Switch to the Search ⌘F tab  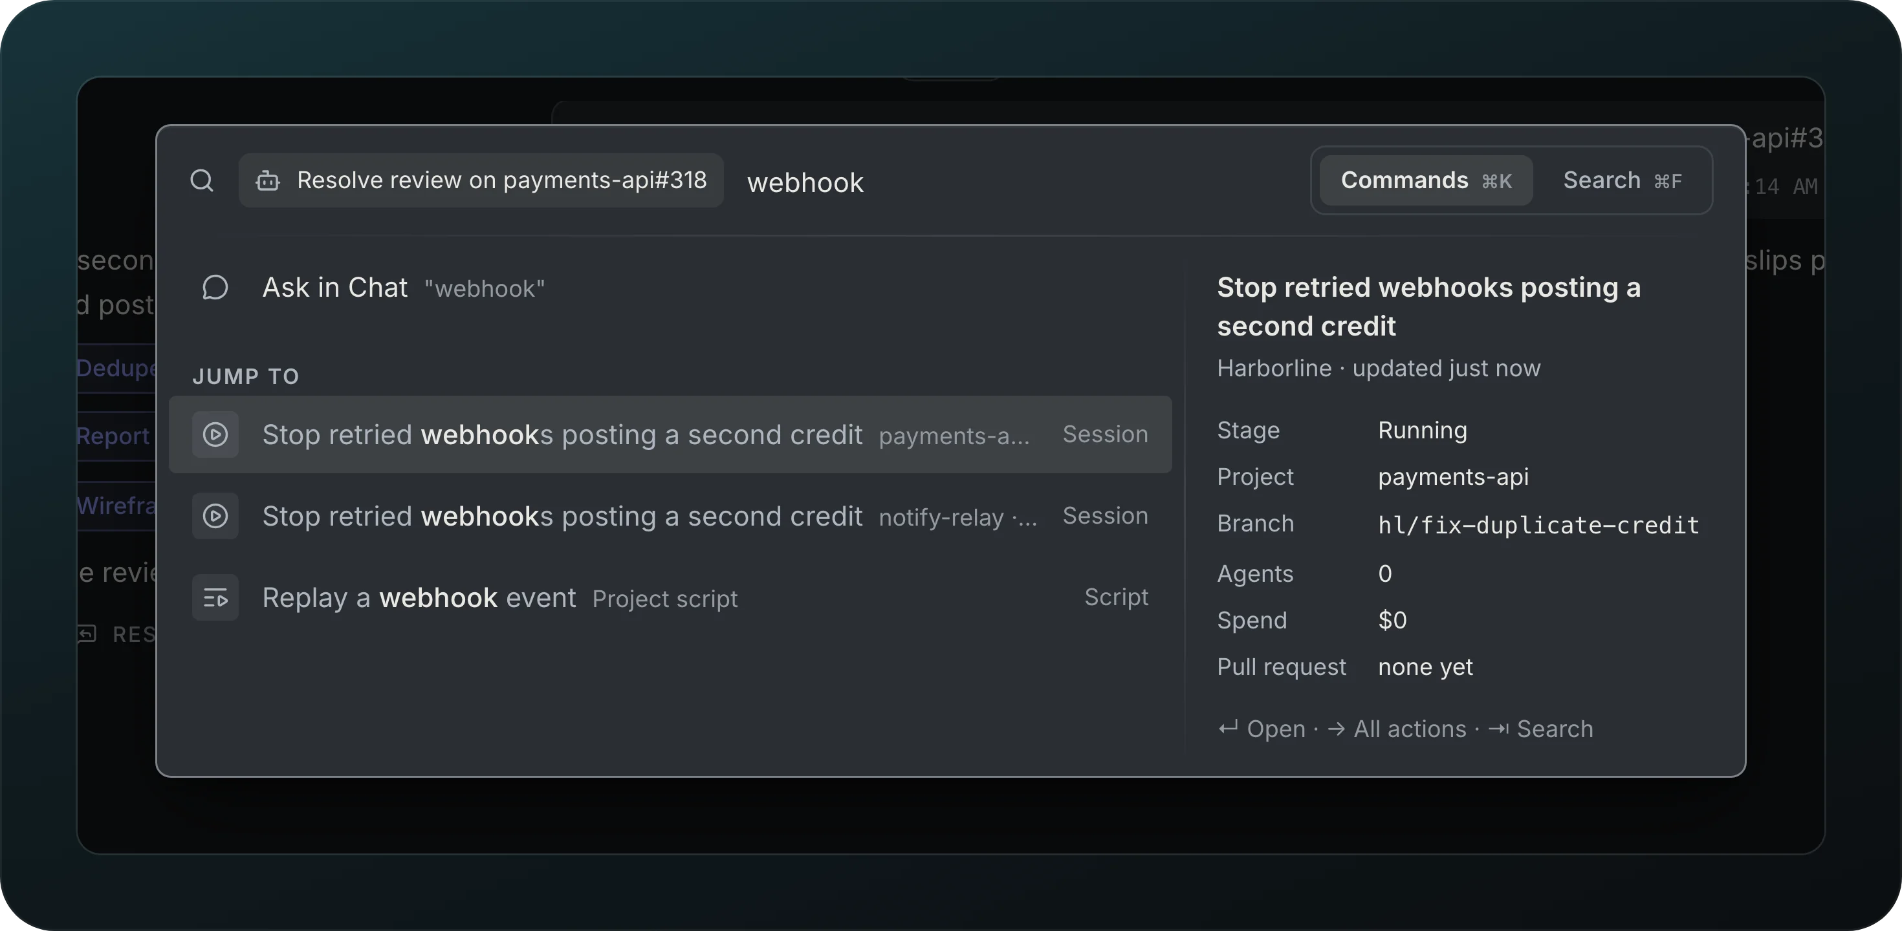point(1622,181)
